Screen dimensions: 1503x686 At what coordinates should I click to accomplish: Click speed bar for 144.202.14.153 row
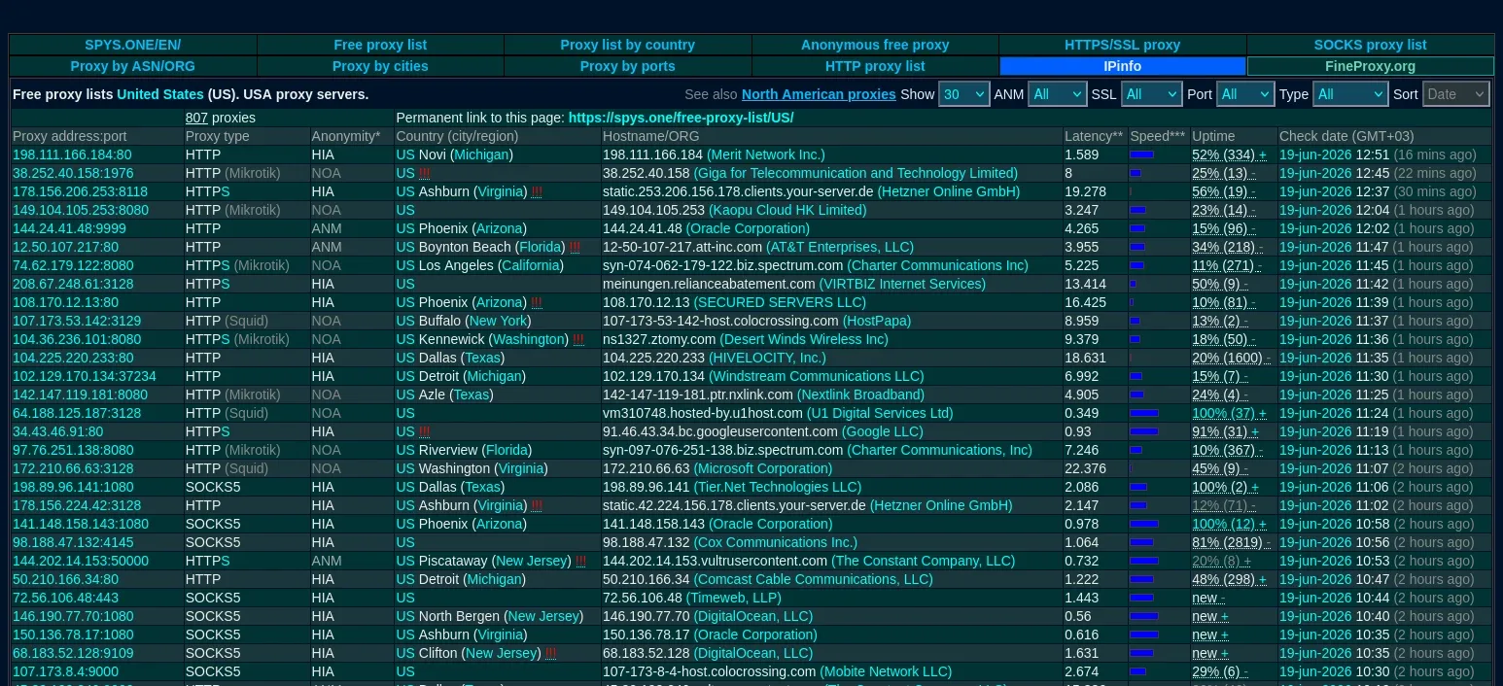pyautogui.click(x=1144, y=561)
